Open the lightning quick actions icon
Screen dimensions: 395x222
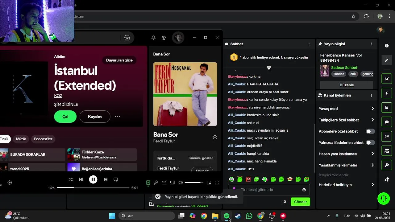(x=387, y=93)
